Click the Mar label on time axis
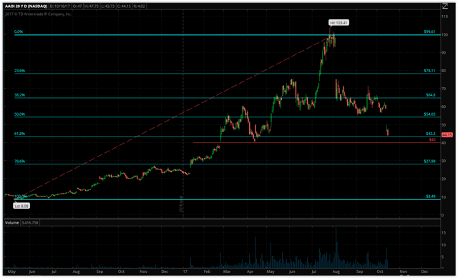 (227, 272)
